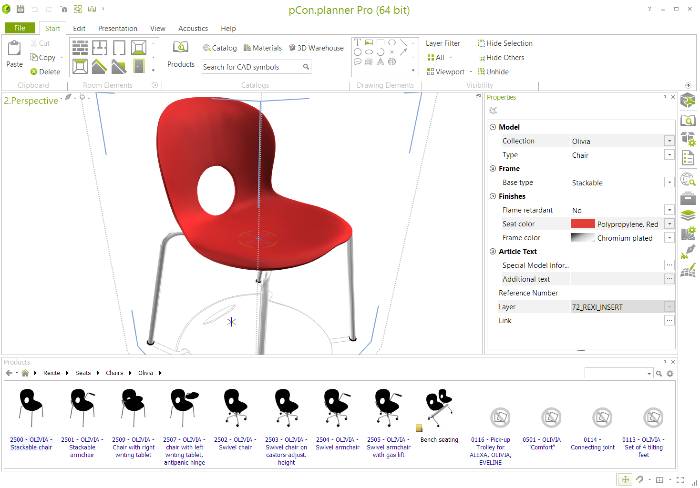
Task: Open the Type dropdown showing Chair
Action: click(x=669, y=155)
